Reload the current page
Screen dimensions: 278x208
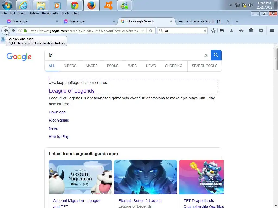(151, 31)
